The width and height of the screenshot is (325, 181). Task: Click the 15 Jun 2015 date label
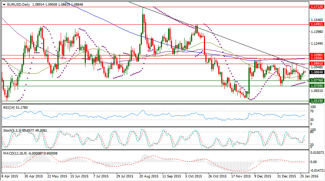click(x=80, y=176)
